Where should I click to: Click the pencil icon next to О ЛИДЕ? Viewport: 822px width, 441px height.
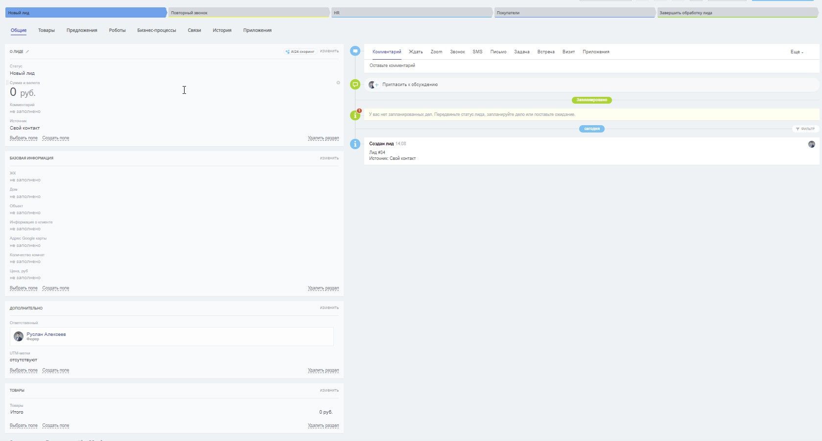pos(27,51)
